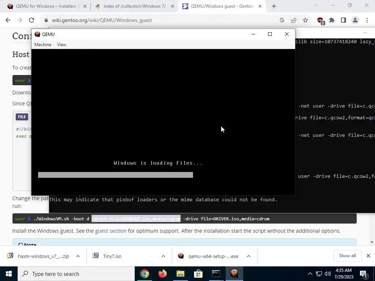View site information via lock icon
375x281 pixels.
(x=46, y=20)
